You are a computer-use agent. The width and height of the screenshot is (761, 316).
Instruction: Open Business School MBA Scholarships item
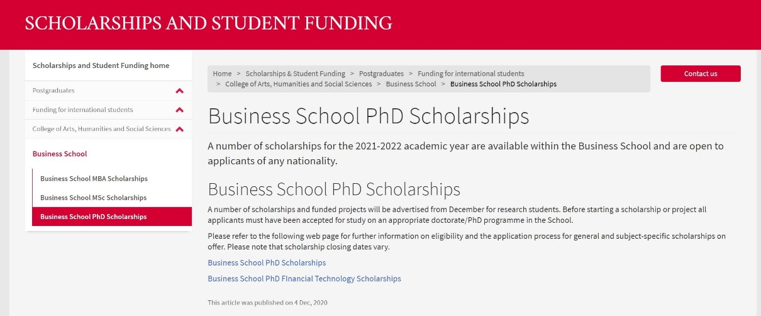coord(94,179)
